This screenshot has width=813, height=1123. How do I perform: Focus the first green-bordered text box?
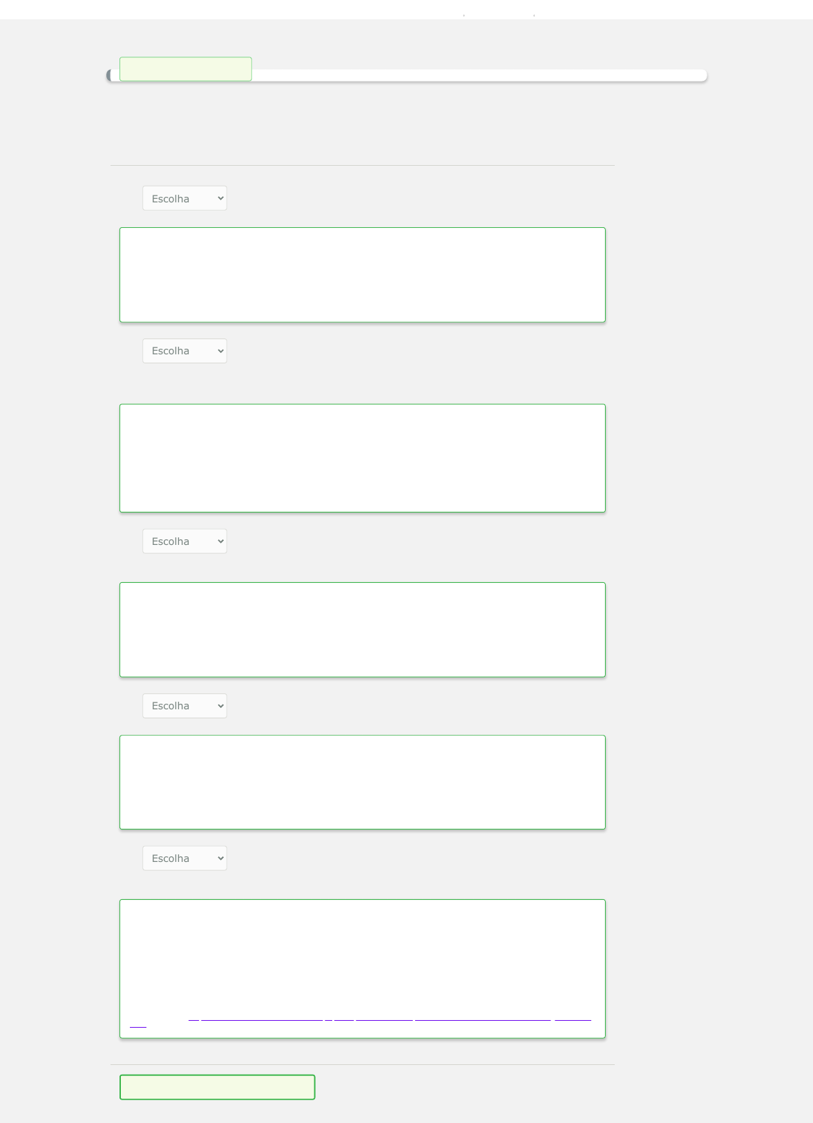tap(363, 275)
